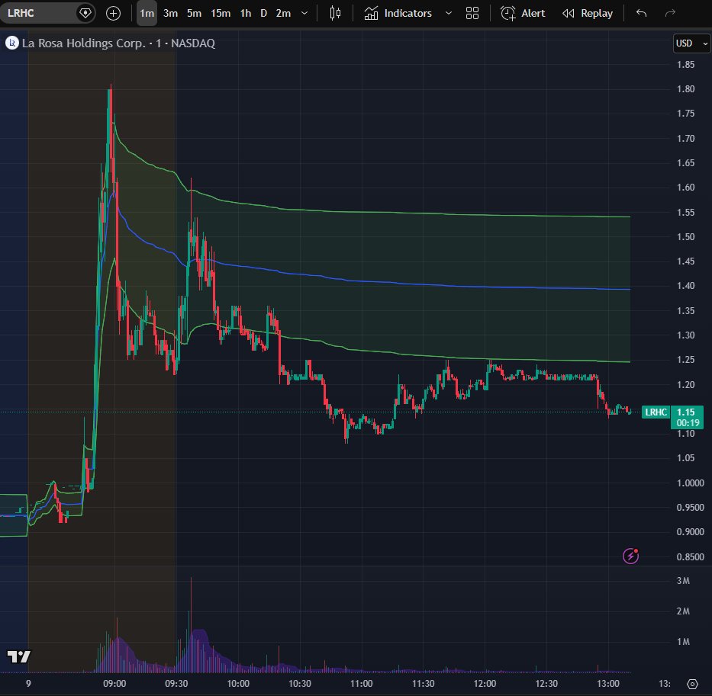Switch to the 2m timeframe
This screenshot has height=696, width=712.
click(x=283, y=13)
